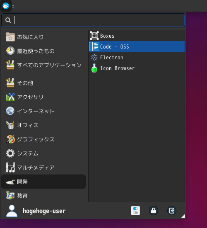Open Icon Browser green flask icon

[x=94, y=68]
